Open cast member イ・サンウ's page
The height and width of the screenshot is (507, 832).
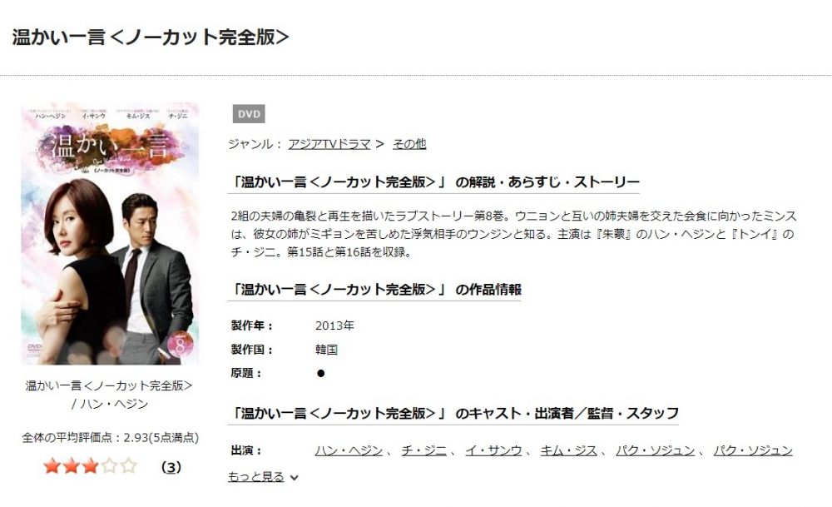pyautogui.click(x=493, y=450)
